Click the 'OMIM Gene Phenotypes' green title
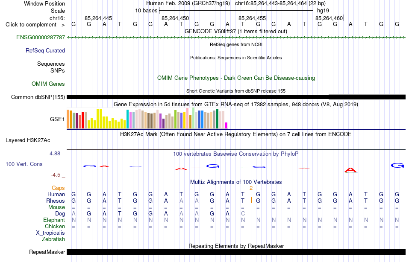 point(236,78)
